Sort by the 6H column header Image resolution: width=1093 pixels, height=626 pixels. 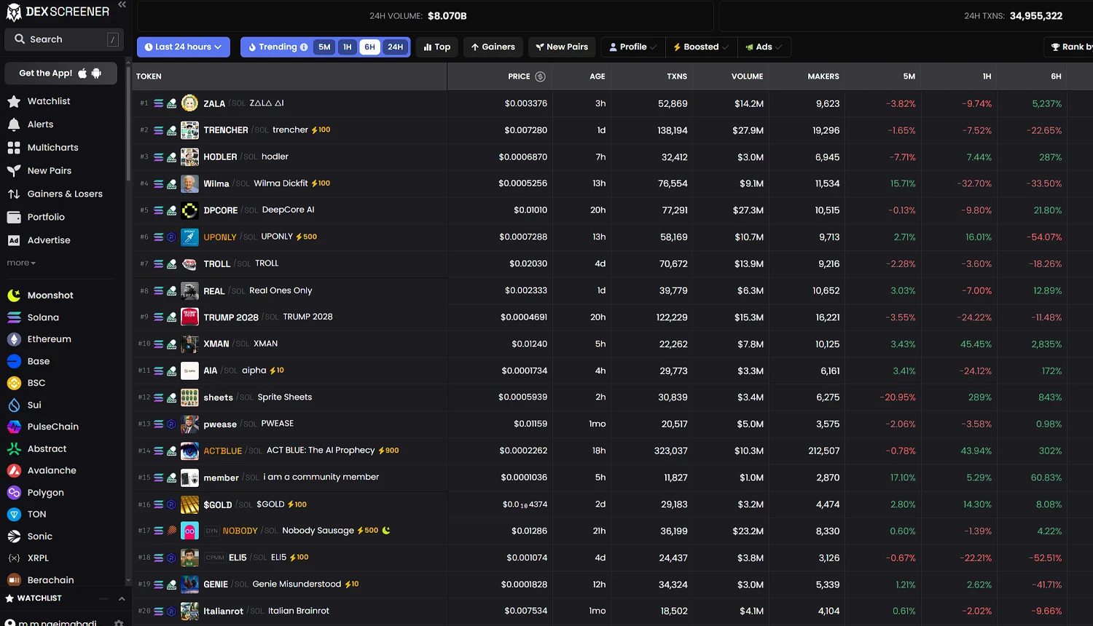point(1056,76)
